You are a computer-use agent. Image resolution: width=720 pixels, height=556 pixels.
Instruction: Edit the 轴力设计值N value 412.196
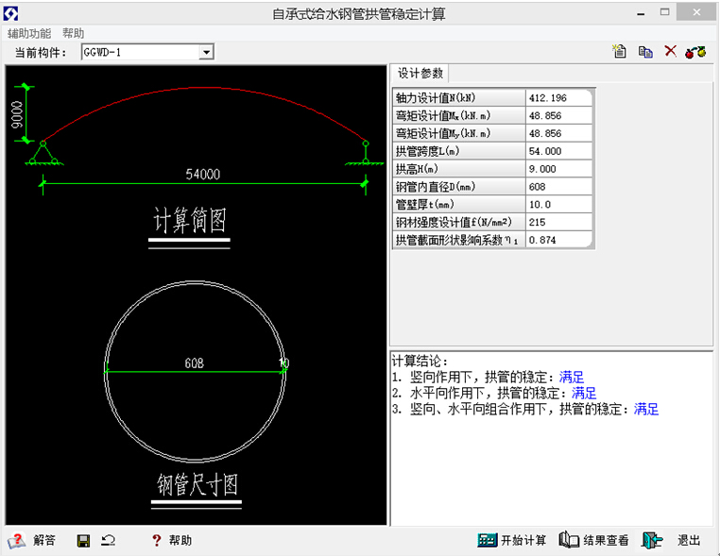click(558, 98)
